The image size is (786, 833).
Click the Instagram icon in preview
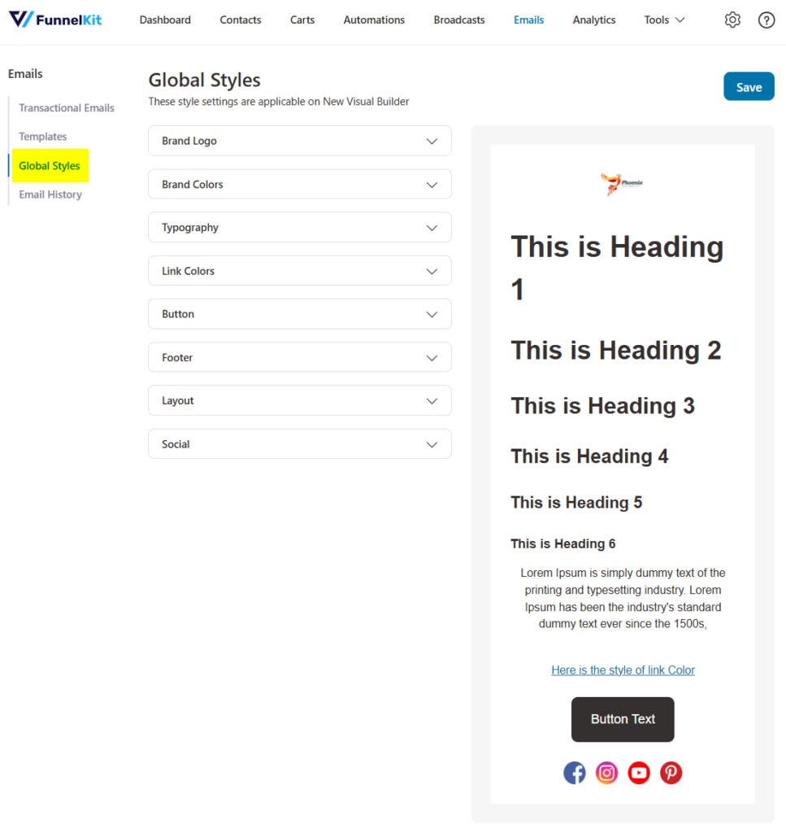point(606,773)
